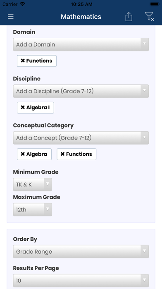Image resolution: width=162 pixels, height=289 pixels.
Task: Tap the Domain dropdown arrow
Action: click(x=145, y=44)
